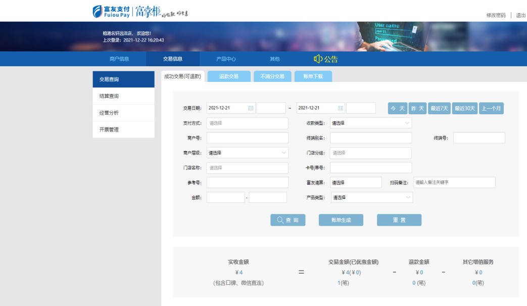Viewport: 527px width, 306px height.
Task: Focus the 扫码备注 keyword input field
Action: 454,183
